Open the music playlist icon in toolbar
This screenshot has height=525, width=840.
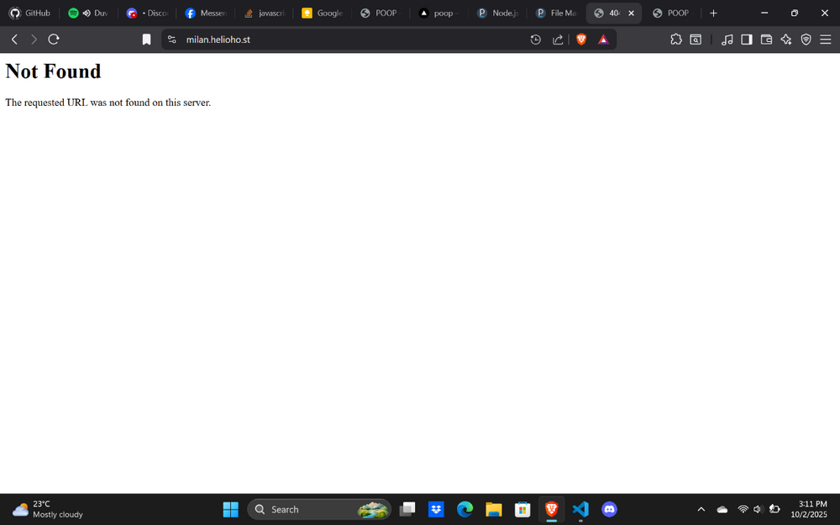click(727, 39)
